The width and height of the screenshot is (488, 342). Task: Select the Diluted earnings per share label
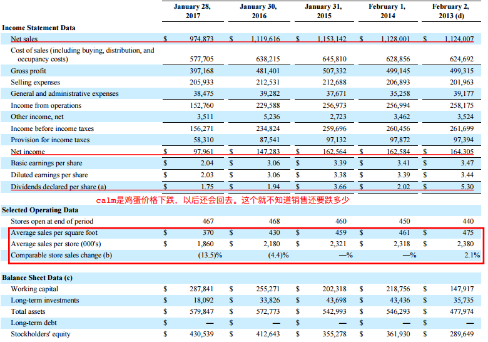click(49, 175)
